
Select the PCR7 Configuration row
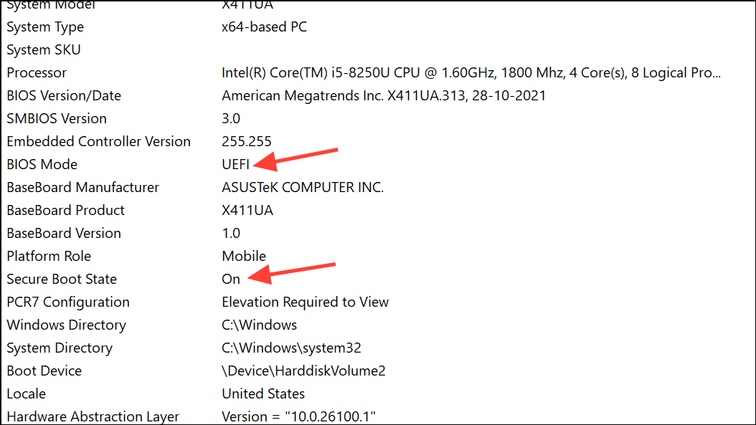click(x=68, y=302)
